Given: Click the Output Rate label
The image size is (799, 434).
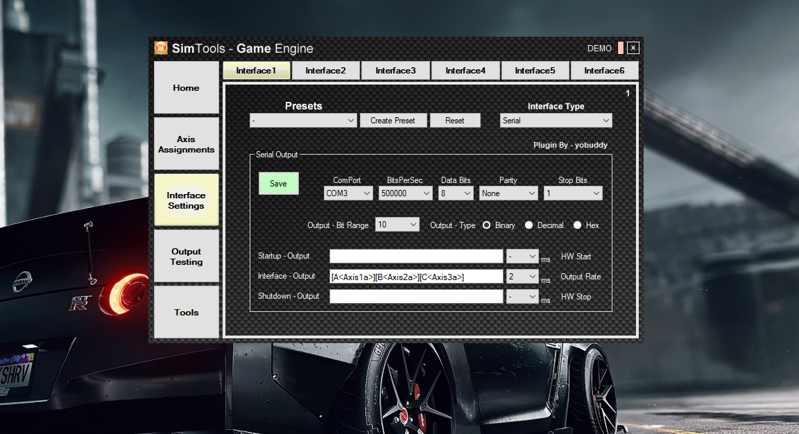Looking at the screenshot, I should pos(581,277).
